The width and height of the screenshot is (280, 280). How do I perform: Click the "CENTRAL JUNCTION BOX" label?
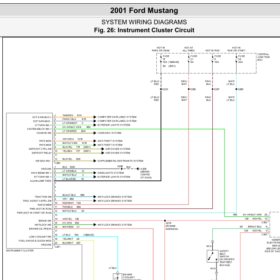pos(263,57)
